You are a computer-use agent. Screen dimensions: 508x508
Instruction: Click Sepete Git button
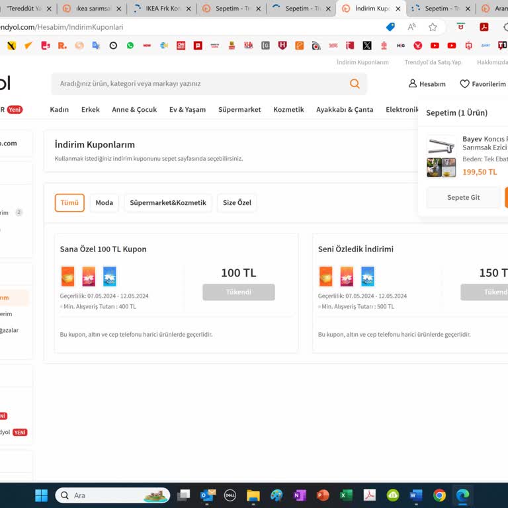tap(463, 197)
